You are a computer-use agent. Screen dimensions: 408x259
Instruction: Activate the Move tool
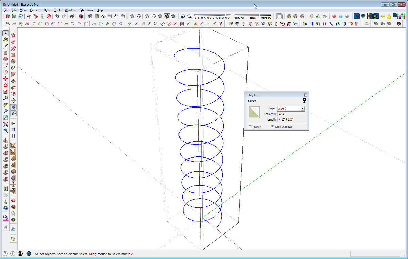(6, 79)
